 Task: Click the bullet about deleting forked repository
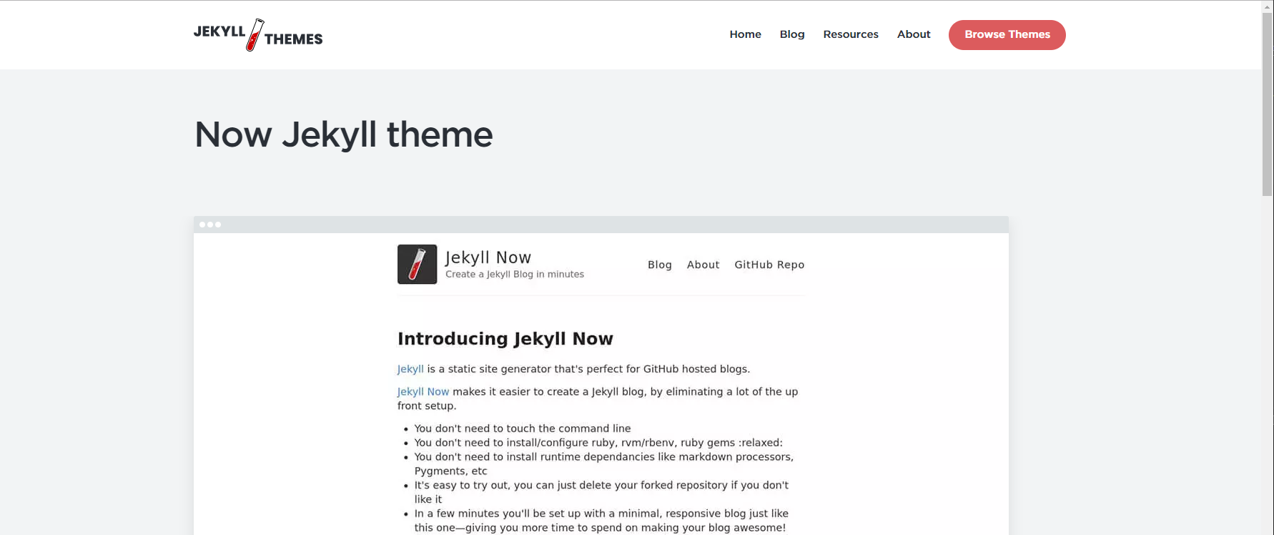(x=601, y=492)
